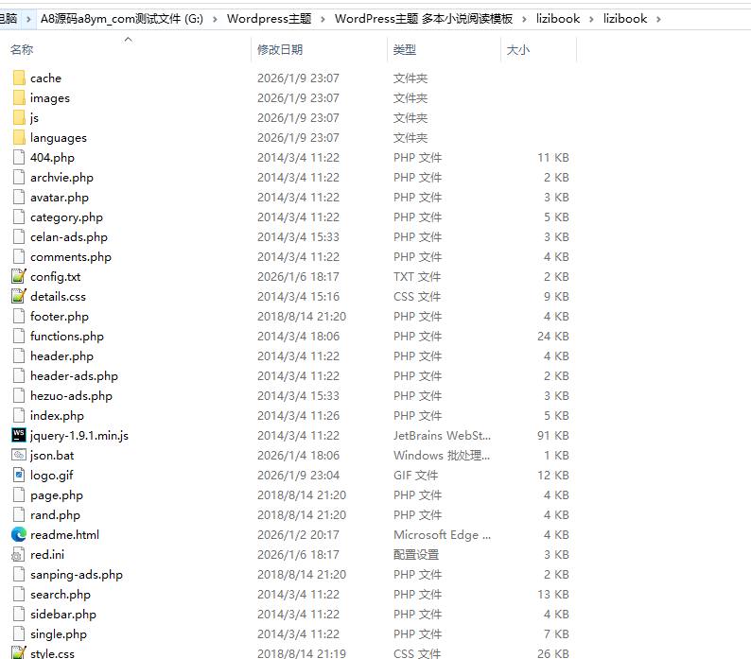Sort by 修改日期 column header

tap(280, 50)
